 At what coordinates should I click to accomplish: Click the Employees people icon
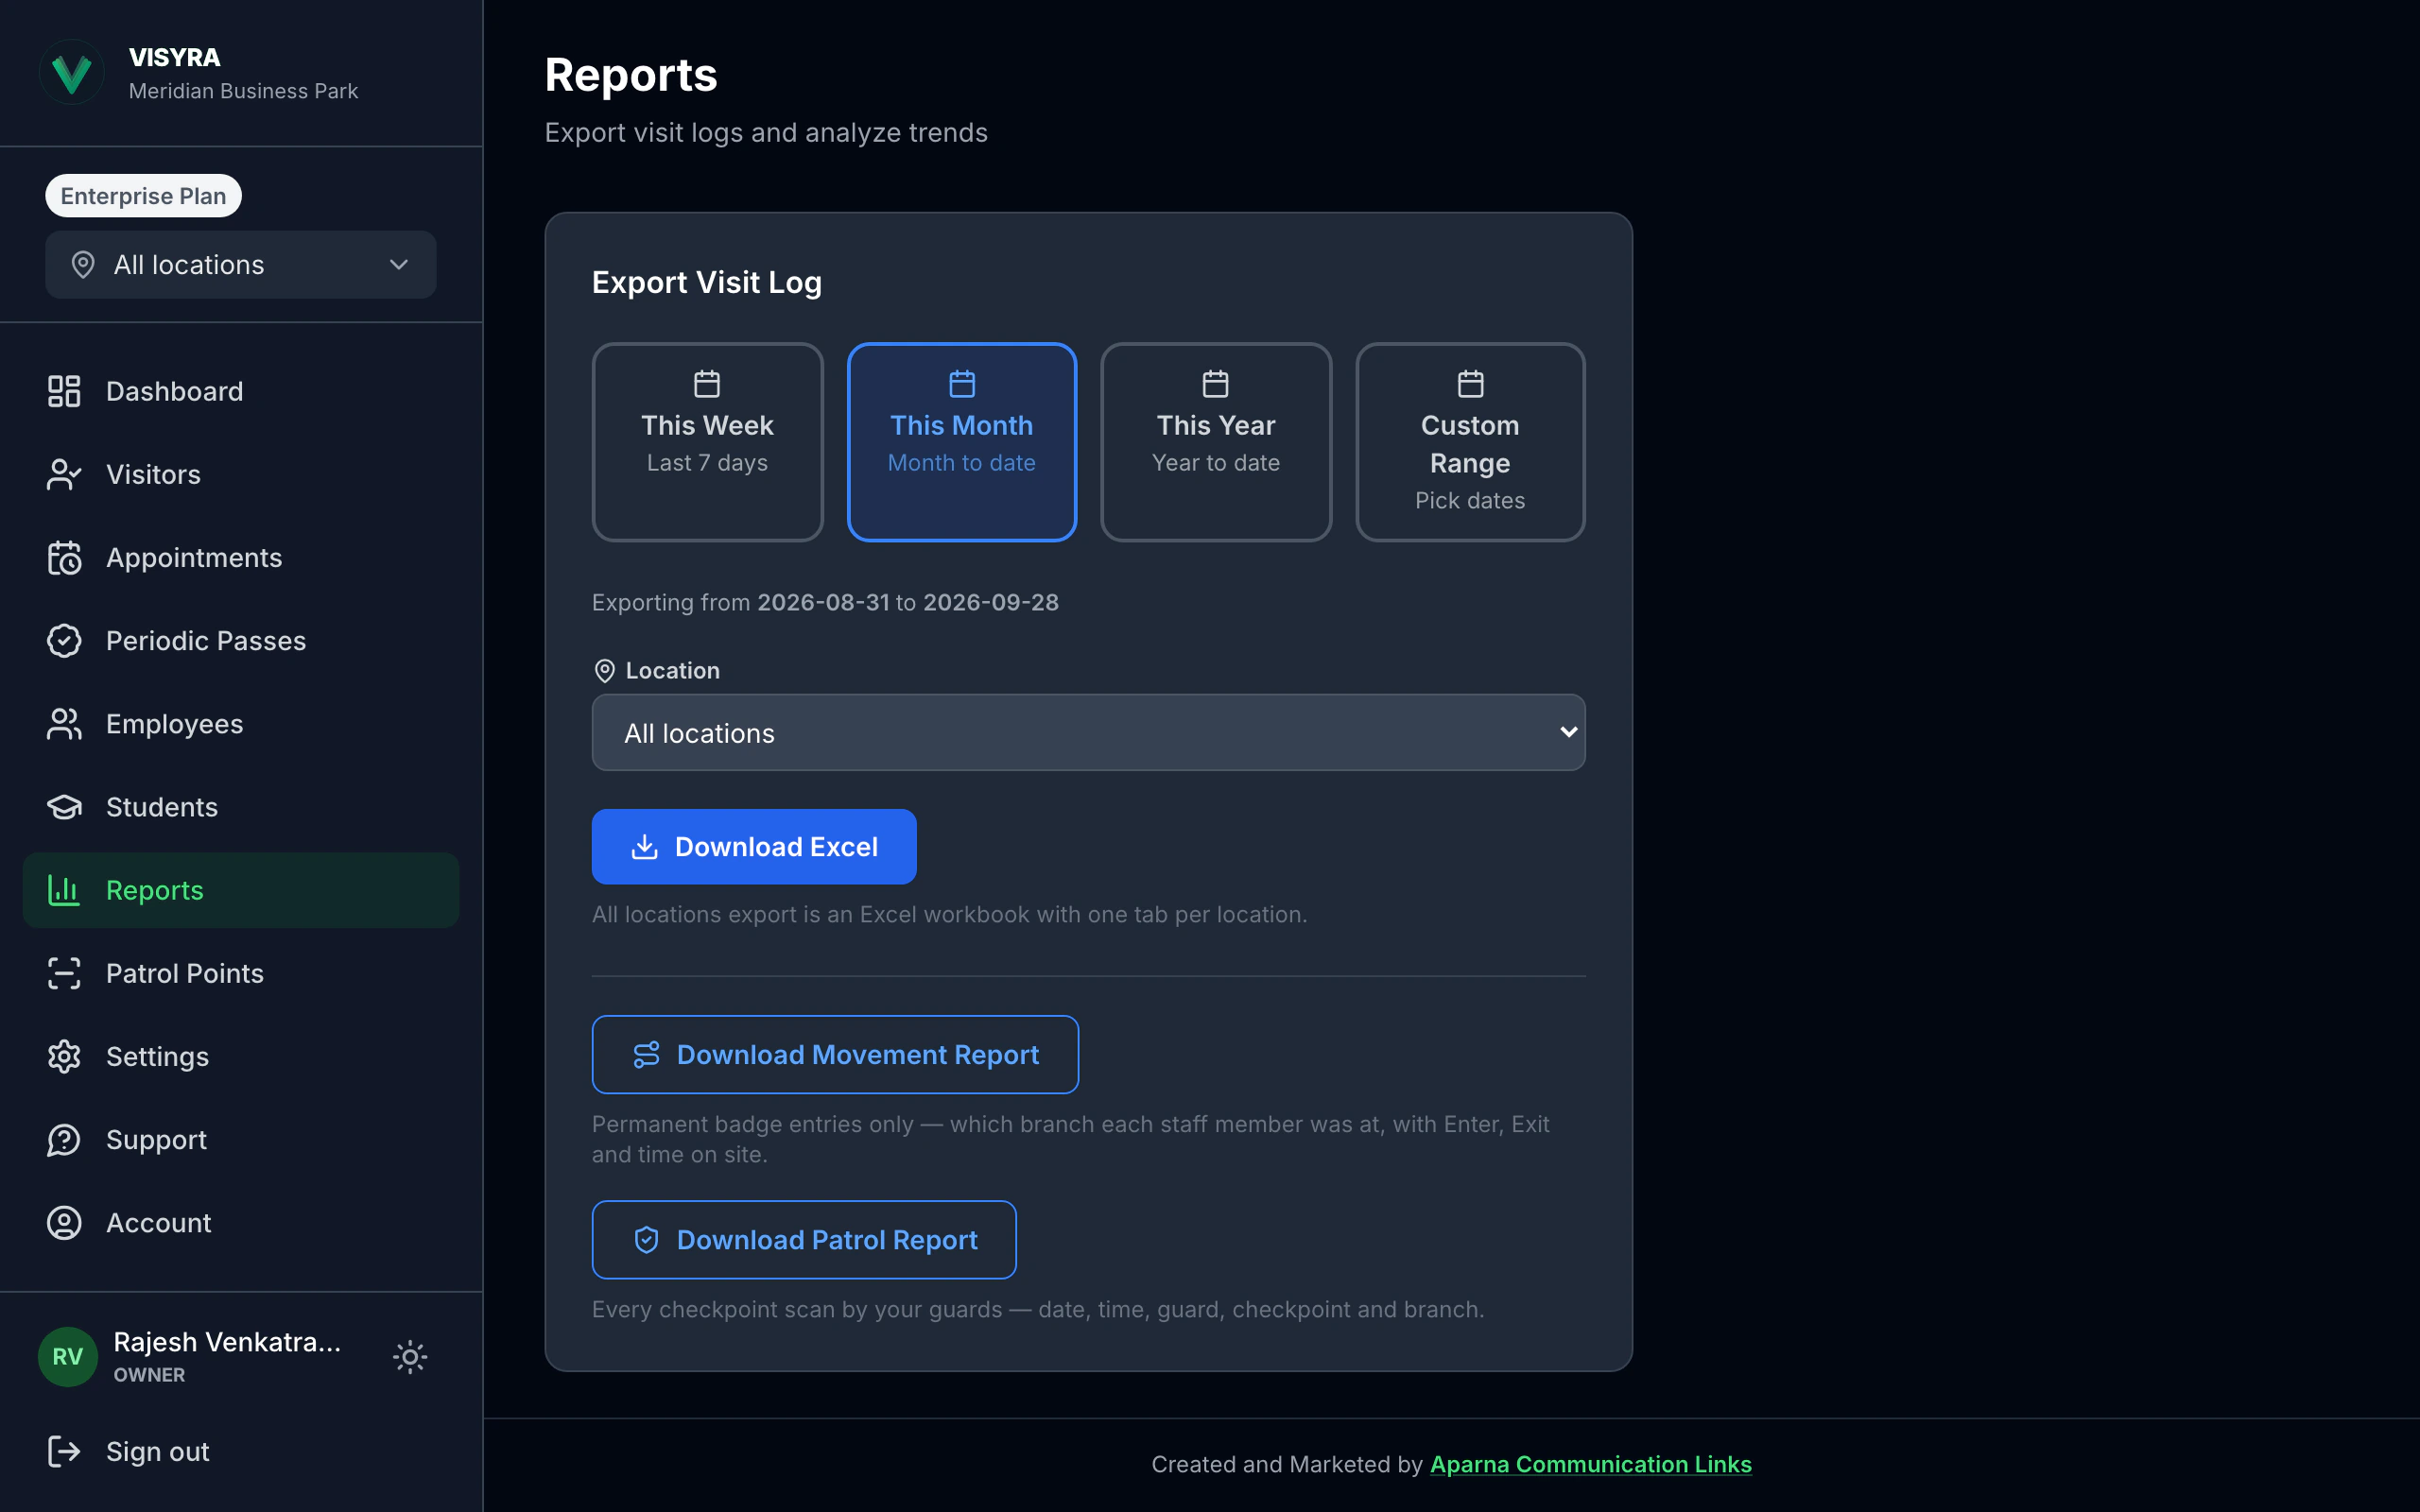(x=64, y=723)
